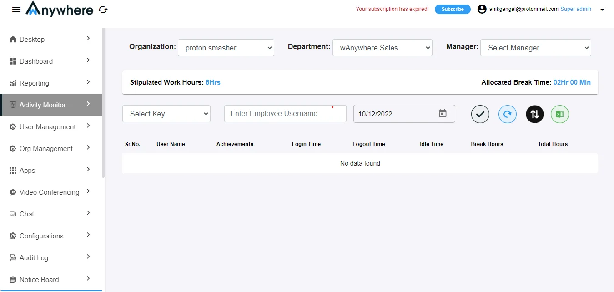
Task: Click the 02Hr 00 Min break value
Action: coord(572,82)
